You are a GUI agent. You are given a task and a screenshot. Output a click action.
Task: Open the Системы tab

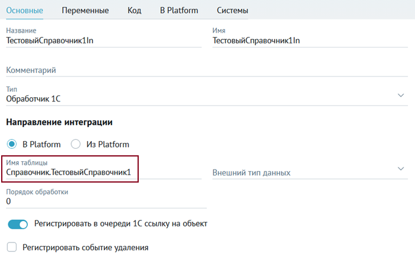pos(232,10)
